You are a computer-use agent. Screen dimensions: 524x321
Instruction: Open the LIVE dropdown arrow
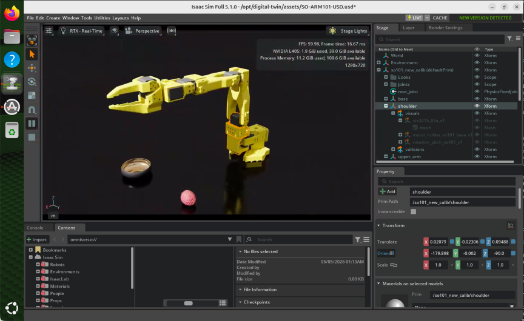pyautogui.click(x=427, y=18)
